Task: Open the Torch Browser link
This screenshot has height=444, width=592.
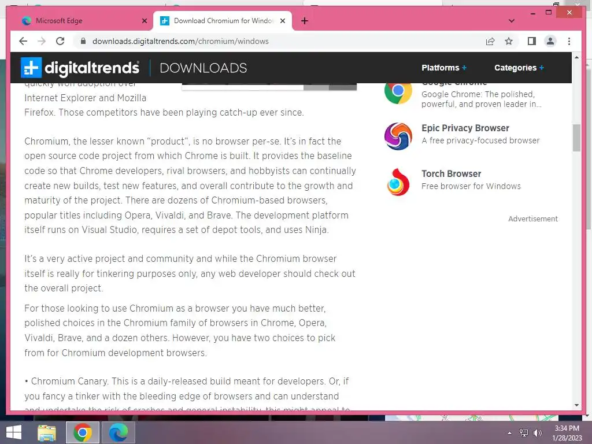Action: 451,173
